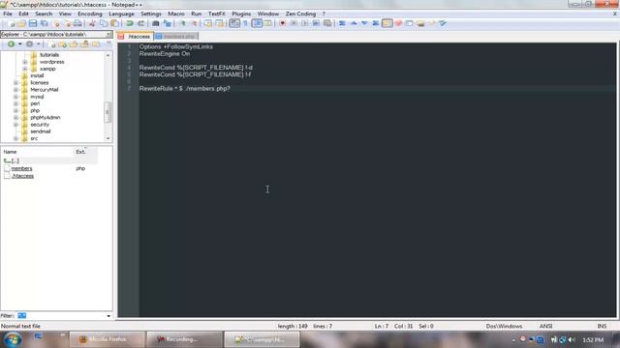Open the TextFX menu

pos(217,14)
